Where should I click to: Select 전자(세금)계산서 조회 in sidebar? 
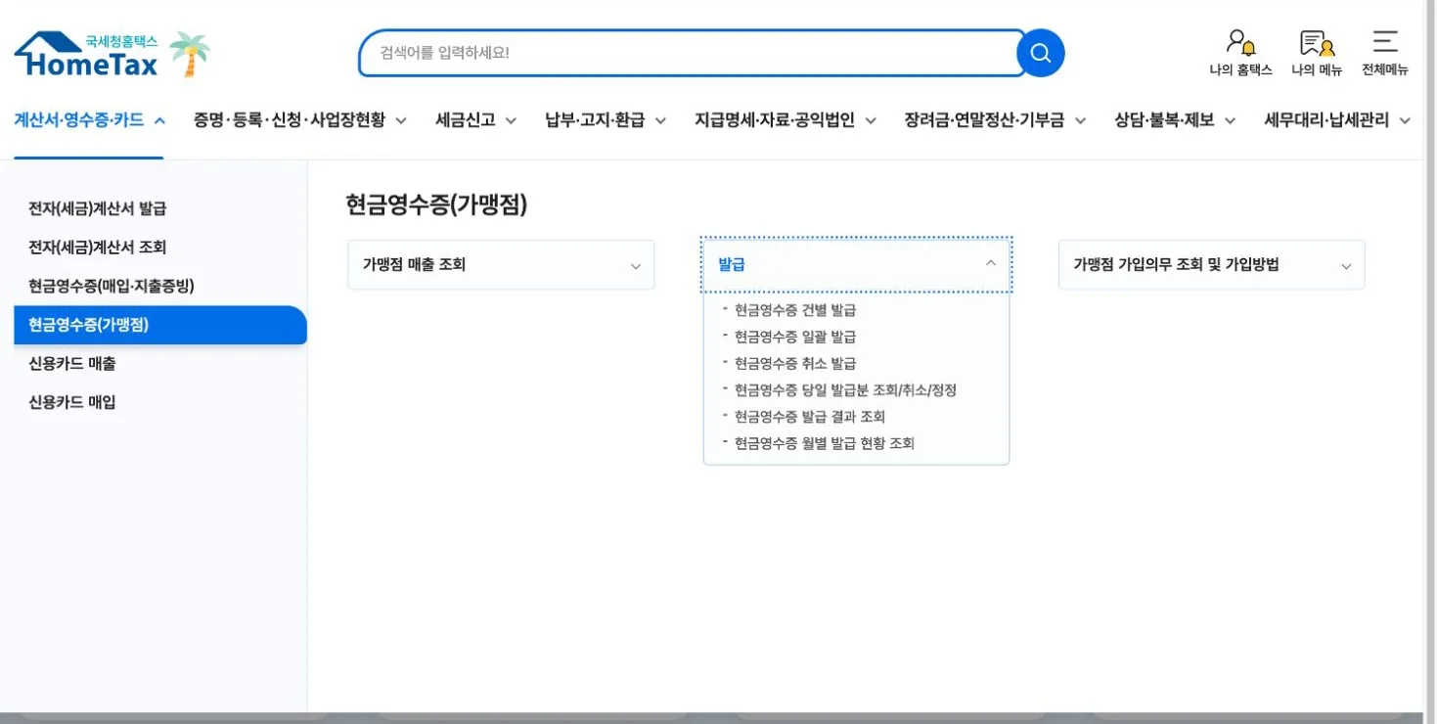coord(98,248)
